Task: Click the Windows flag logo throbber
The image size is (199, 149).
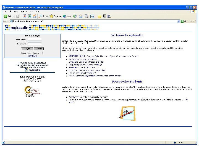Action: [x=194, y=11]
